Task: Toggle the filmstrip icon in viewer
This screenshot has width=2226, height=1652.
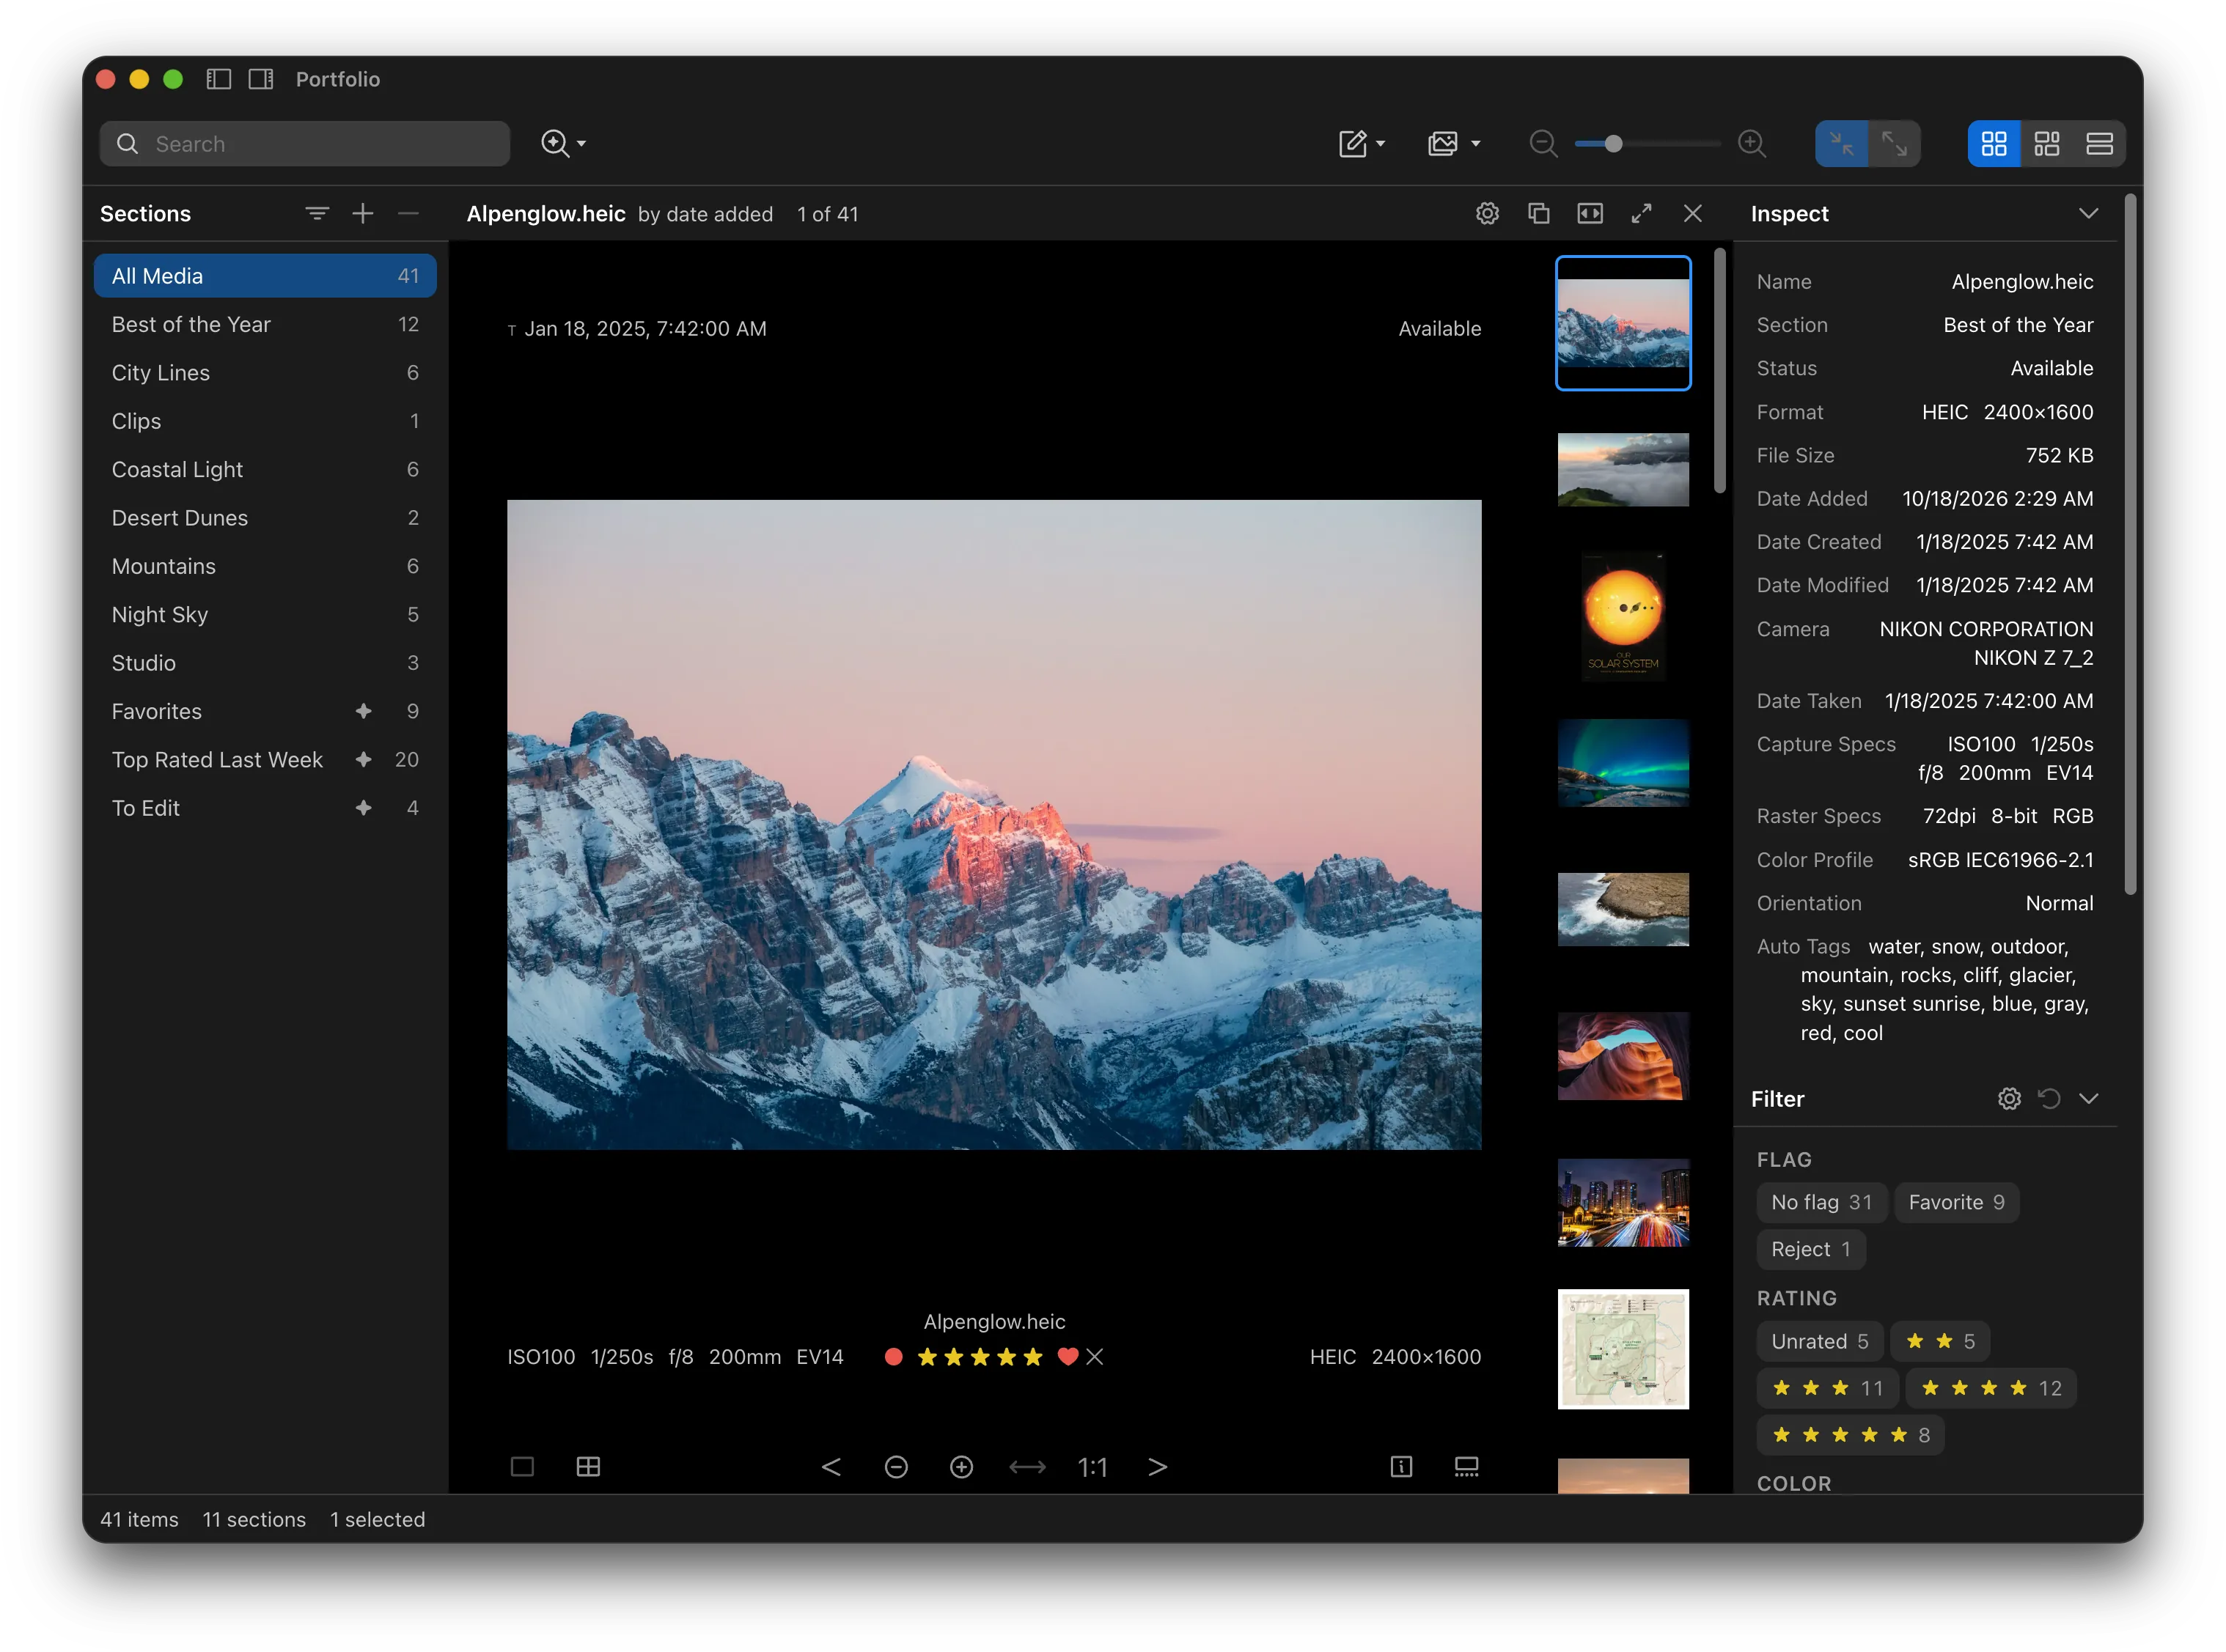Action: [x=1466, y=1466]
